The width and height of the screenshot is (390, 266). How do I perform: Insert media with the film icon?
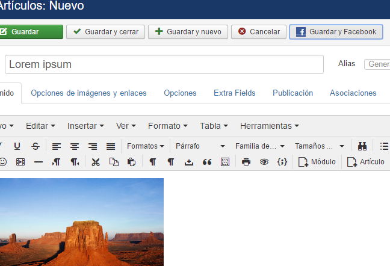pyautogui.click(x=20, y=162)
